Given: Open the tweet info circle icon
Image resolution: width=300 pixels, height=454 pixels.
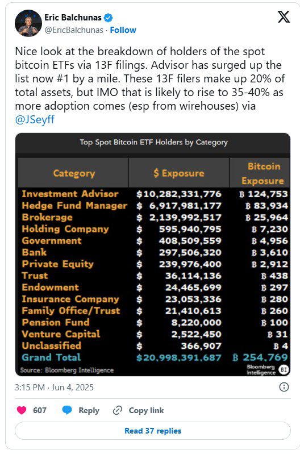Looking at the screenshot, I should click(284, 387).
